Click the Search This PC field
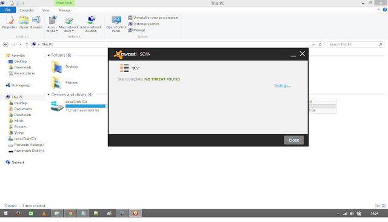 356,44
